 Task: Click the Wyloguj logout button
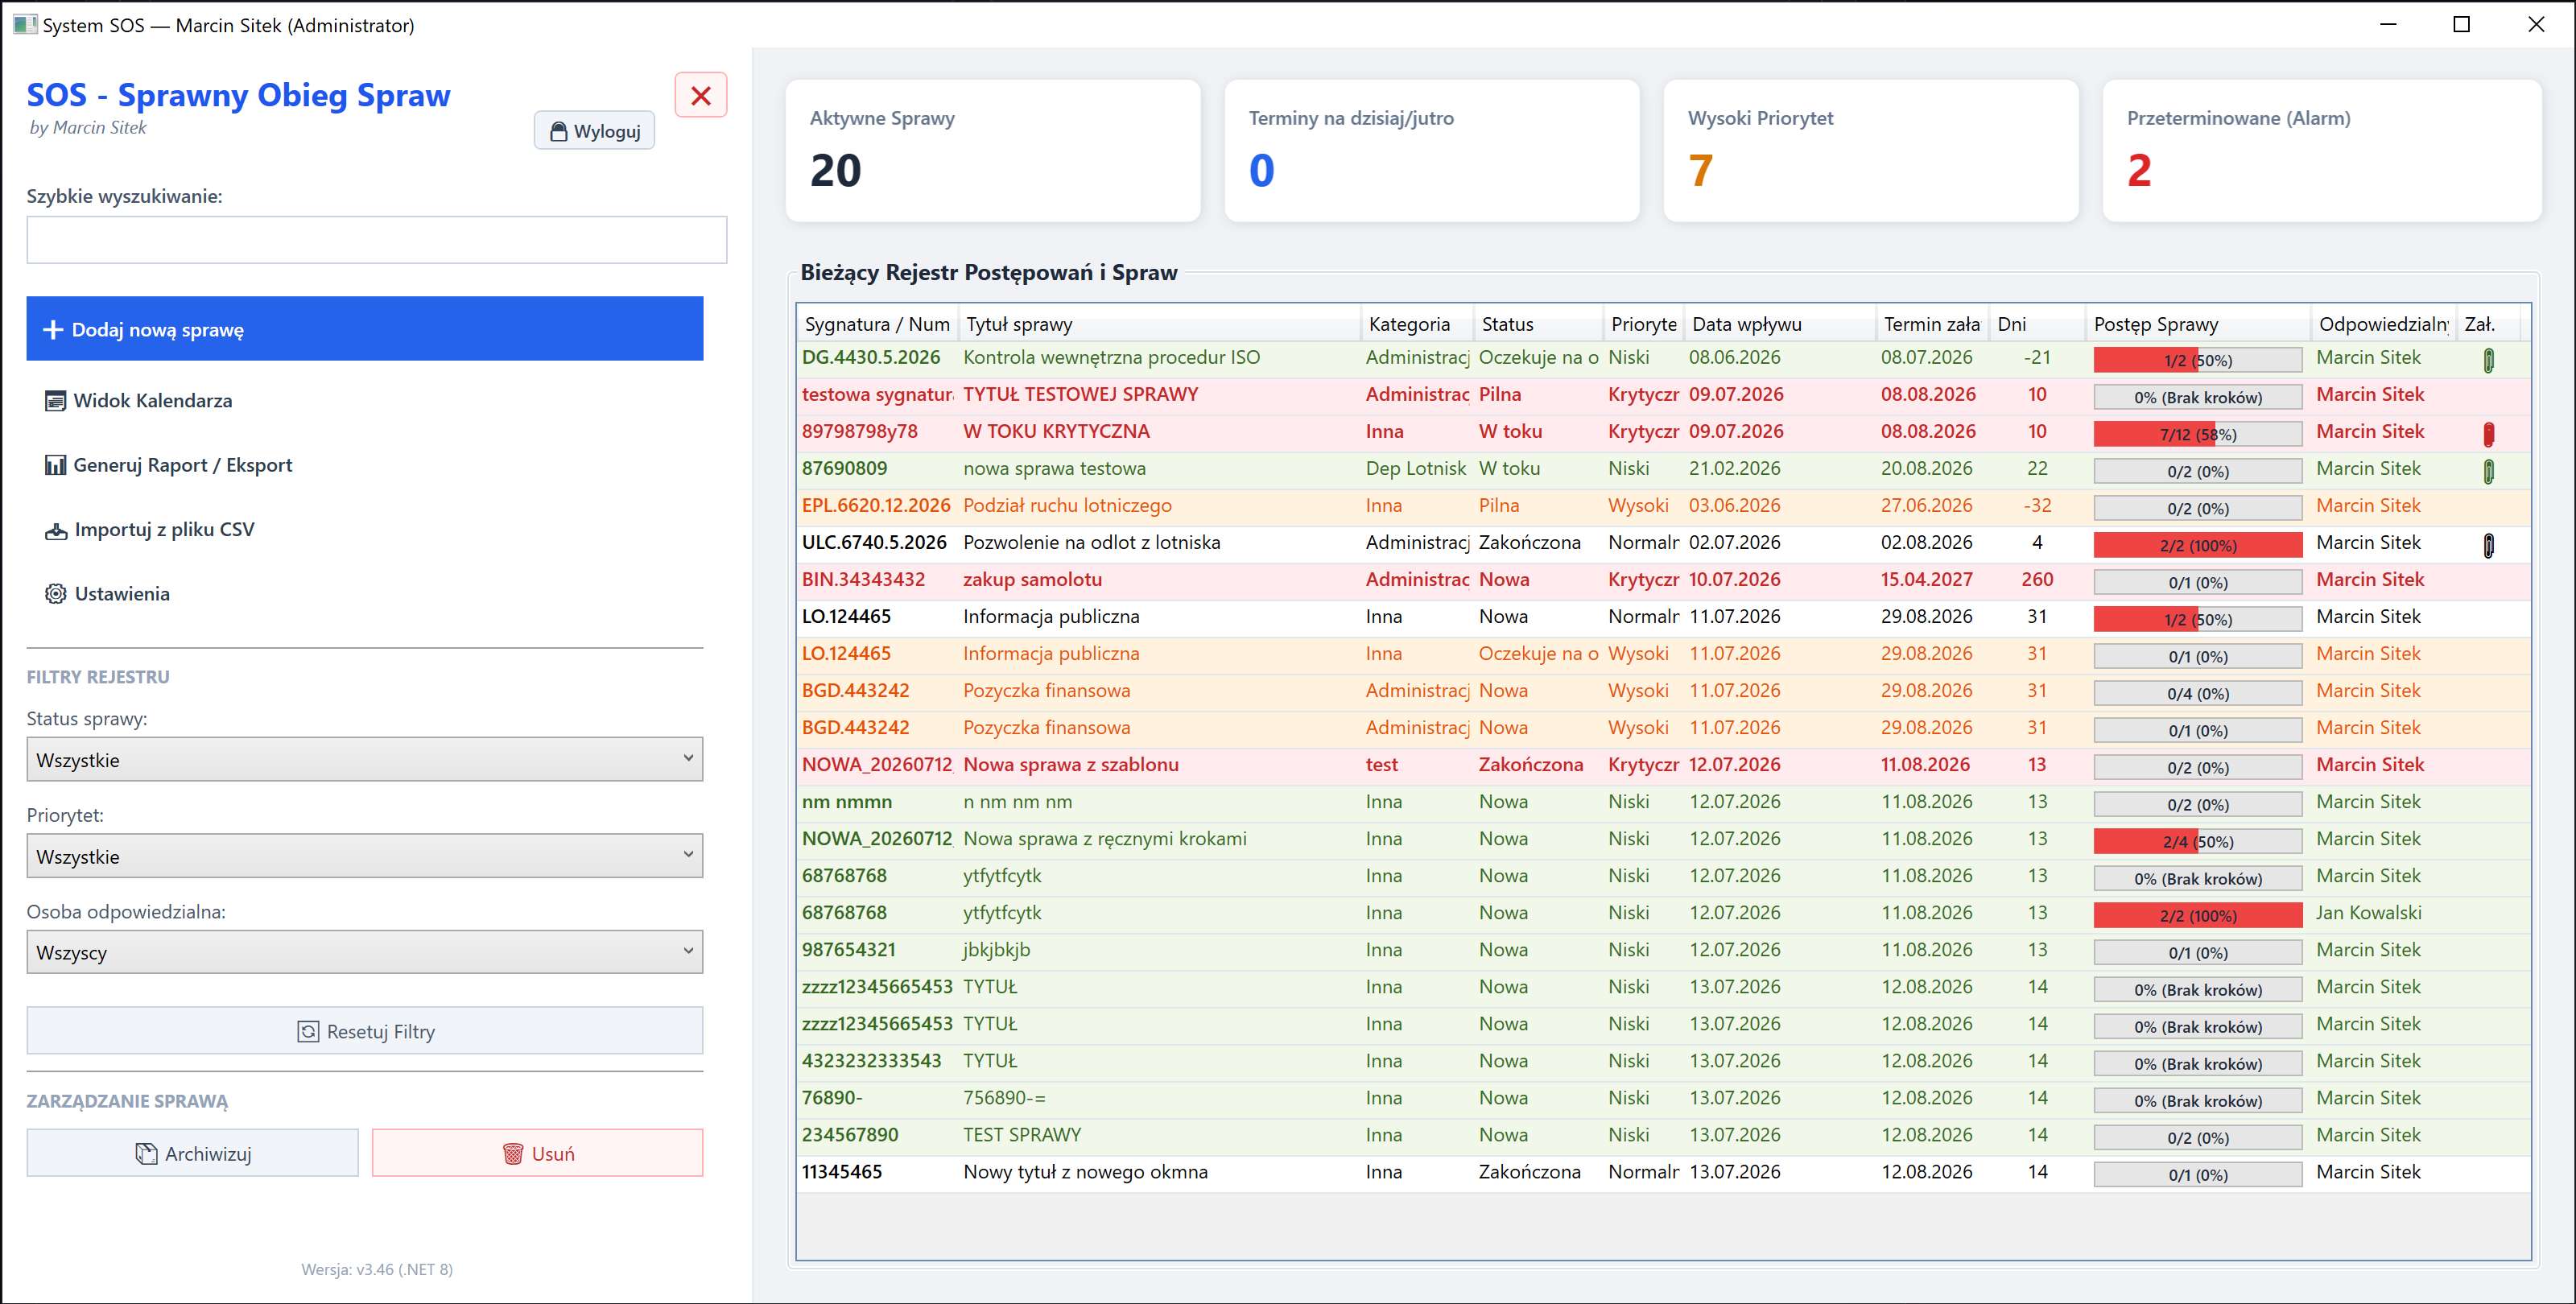tap(594, 131)
